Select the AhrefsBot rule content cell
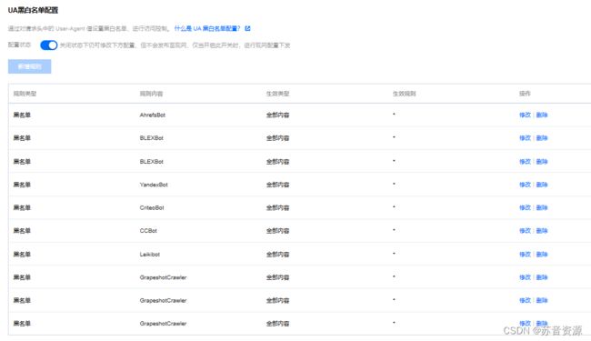Viewport: 591px width, 341px height. pos(152,115)
